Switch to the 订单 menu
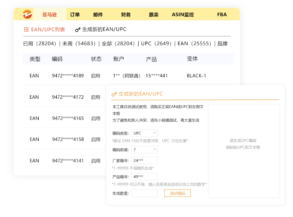This screenshot has width=293, height=217. [x=75, y=15]
